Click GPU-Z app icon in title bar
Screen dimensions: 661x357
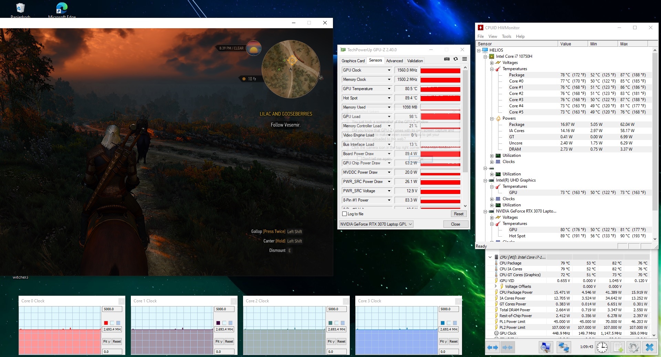[343, 50]
